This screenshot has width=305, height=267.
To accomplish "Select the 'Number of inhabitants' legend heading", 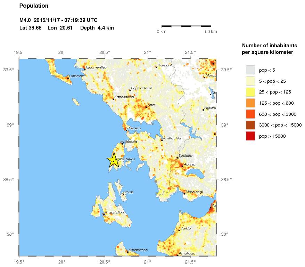I will (x=270, y=46).
